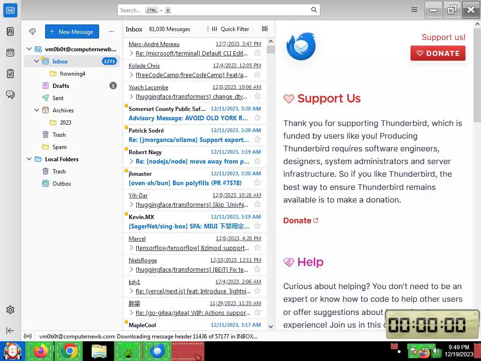Click Christmas tree taskbar icon

(x=128, y=351)
